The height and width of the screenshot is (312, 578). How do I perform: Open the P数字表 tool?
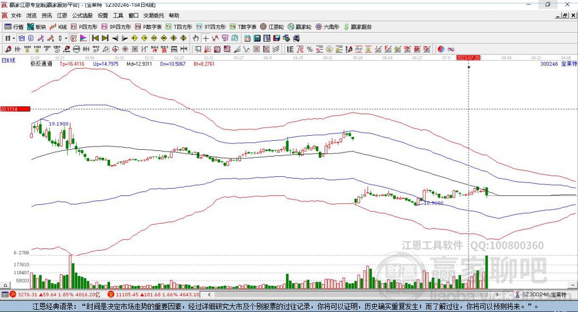pos(148,27)
